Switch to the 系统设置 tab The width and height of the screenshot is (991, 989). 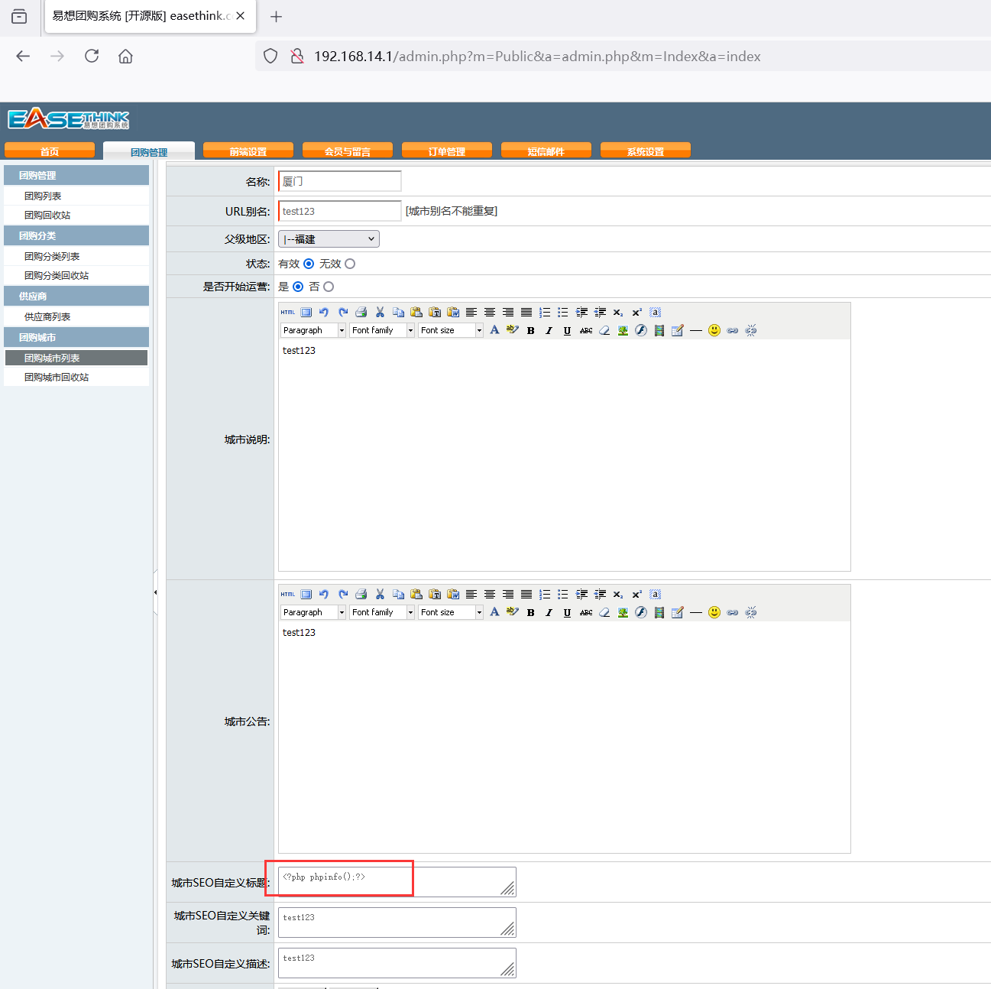click(x=645, y=151)
